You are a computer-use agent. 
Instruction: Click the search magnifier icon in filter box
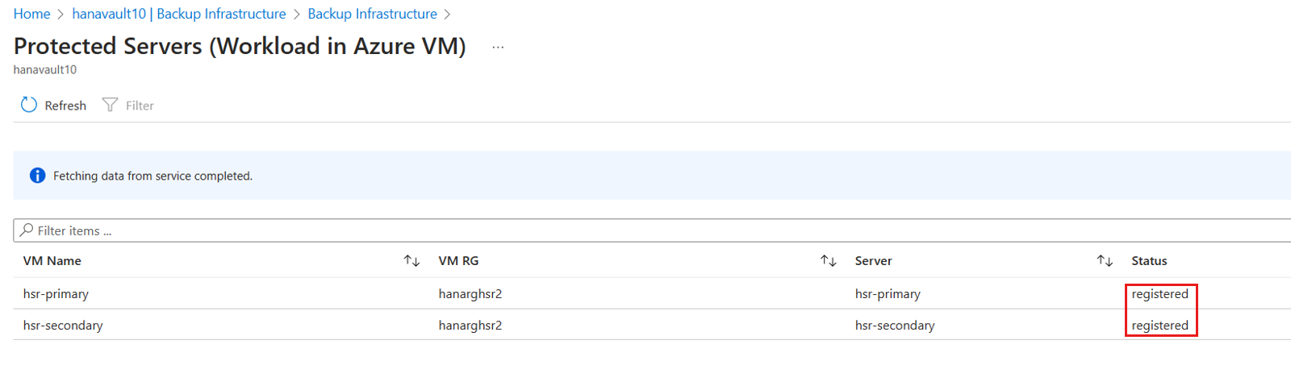(x=27, y=230)
